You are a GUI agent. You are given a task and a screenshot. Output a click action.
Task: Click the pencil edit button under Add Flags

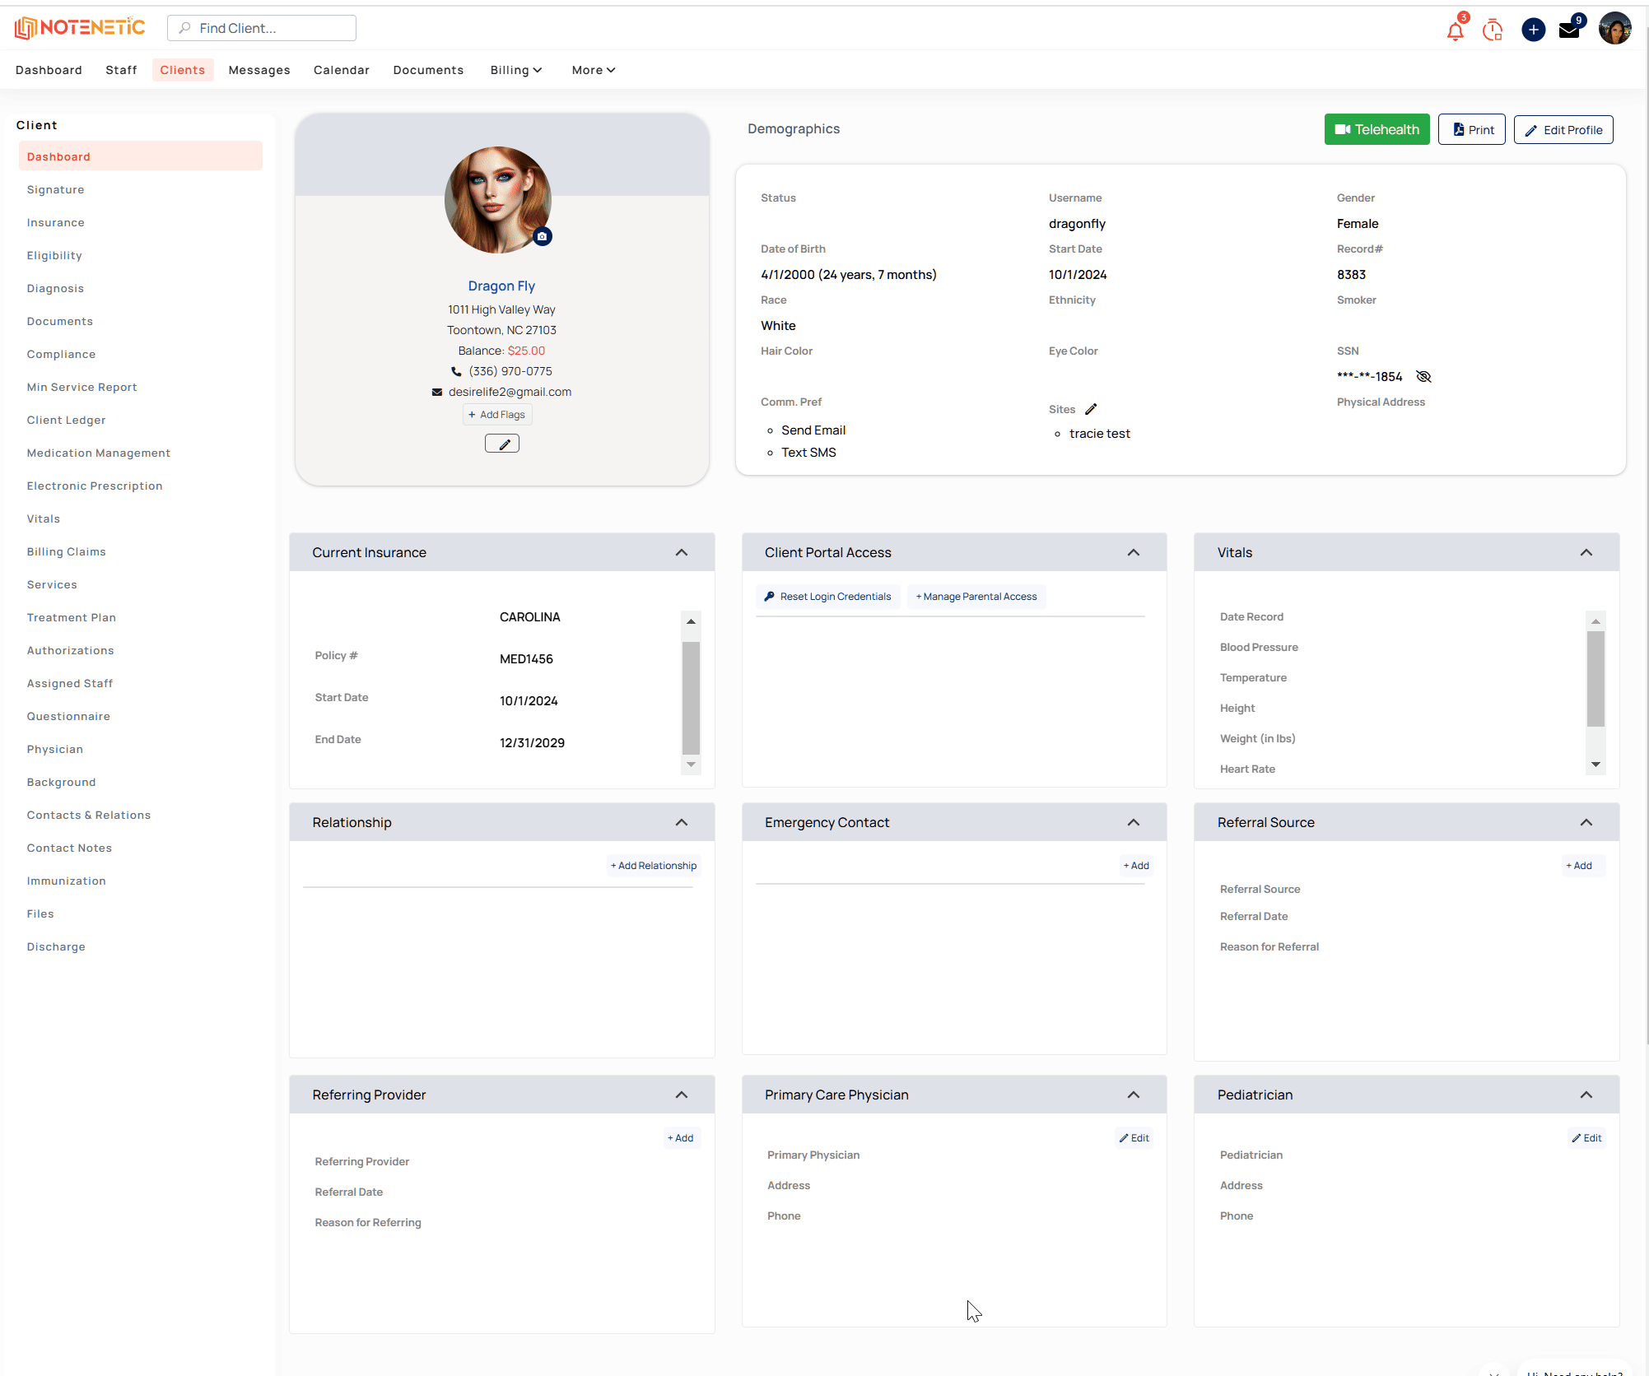pyautogui.click(x=502, y=444)
